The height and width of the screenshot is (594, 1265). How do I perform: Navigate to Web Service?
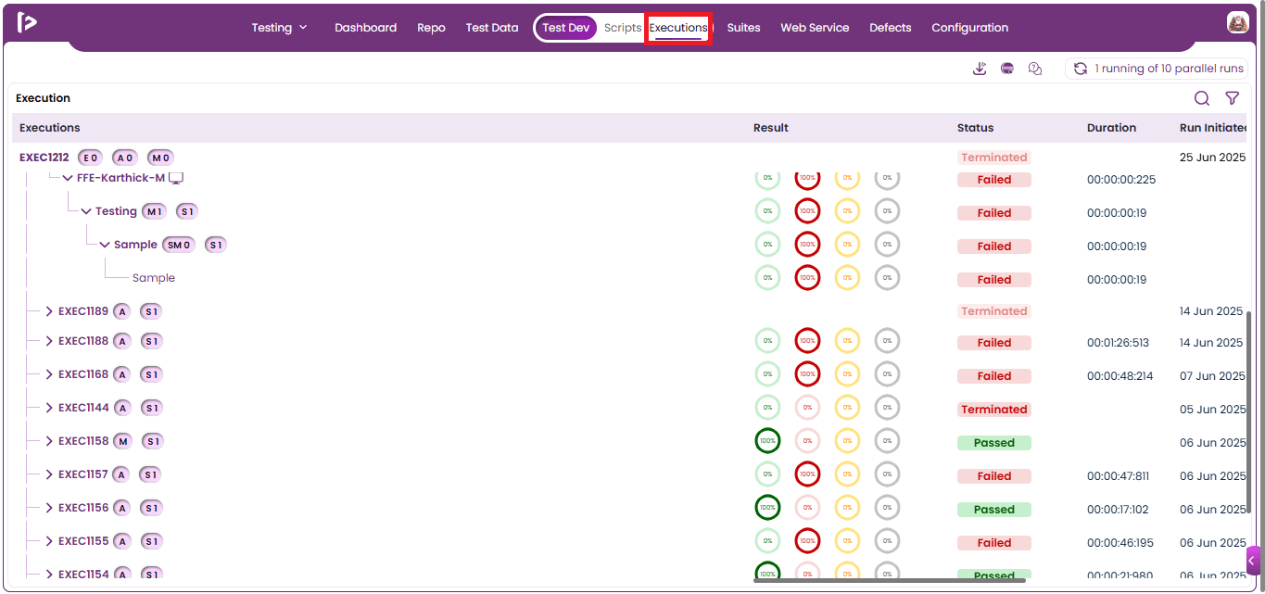815,28
